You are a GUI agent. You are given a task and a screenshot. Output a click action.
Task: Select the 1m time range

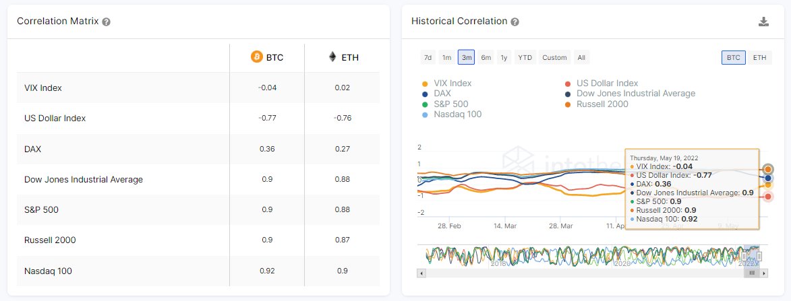coord(447,57)
